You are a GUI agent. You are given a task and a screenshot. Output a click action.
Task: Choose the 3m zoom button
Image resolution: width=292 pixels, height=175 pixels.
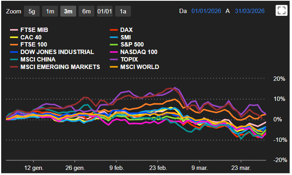click(x=68, y=11)
